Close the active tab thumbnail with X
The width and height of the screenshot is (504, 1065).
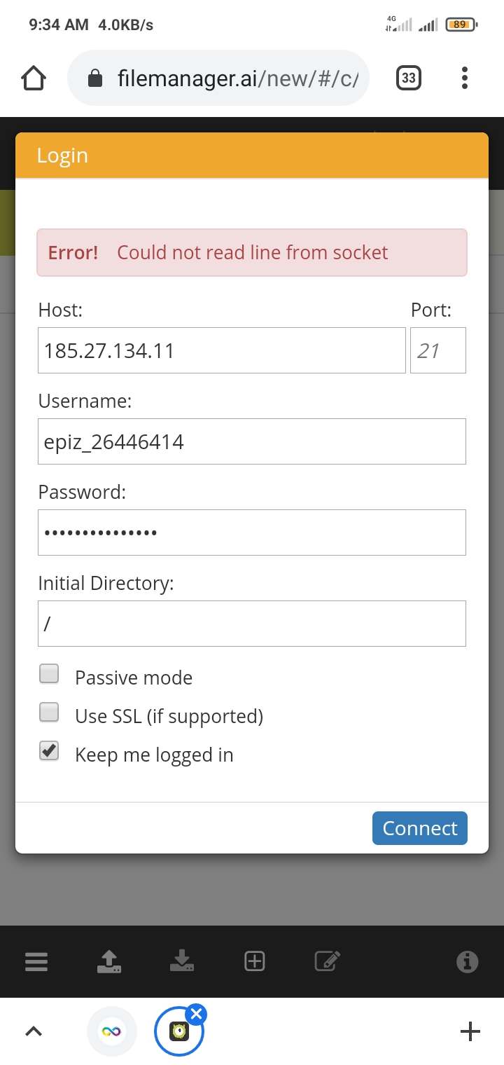coord(197,1014)
